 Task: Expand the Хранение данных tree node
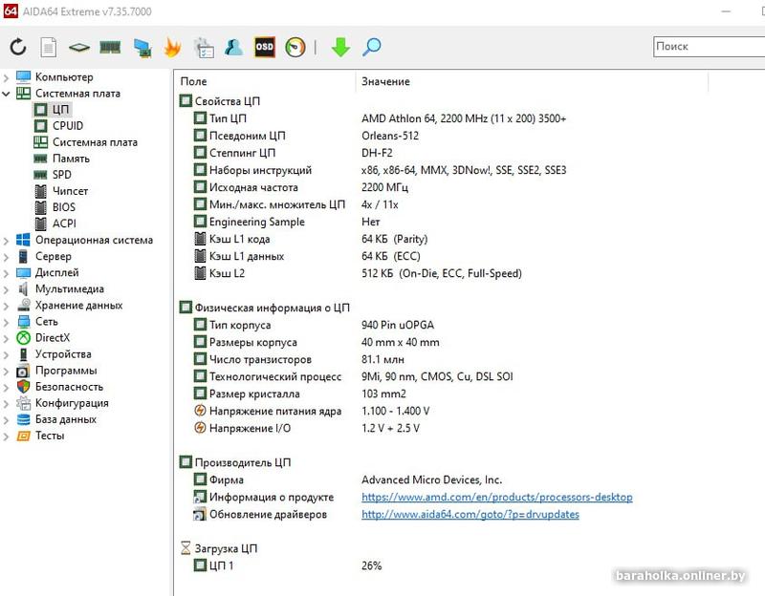coord(7,306)
